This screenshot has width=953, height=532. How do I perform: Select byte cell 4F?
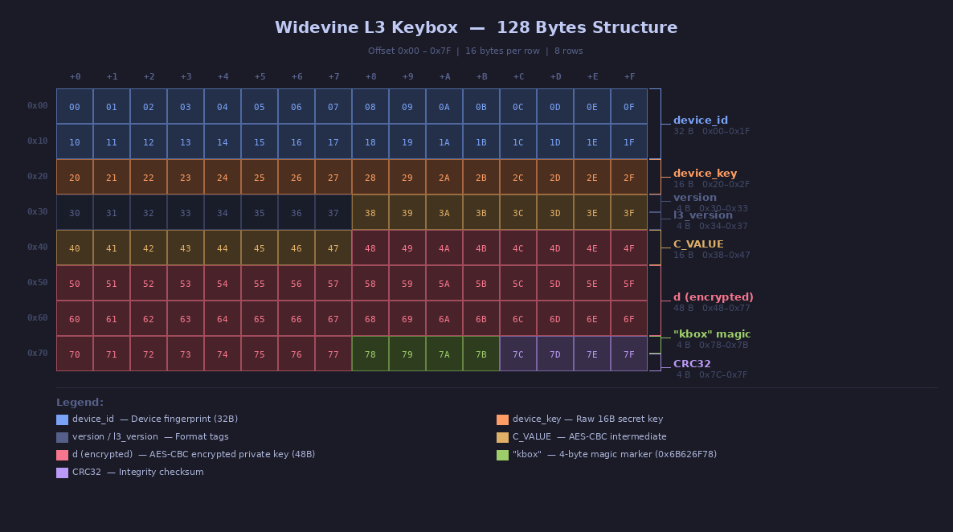pos(629,248)
